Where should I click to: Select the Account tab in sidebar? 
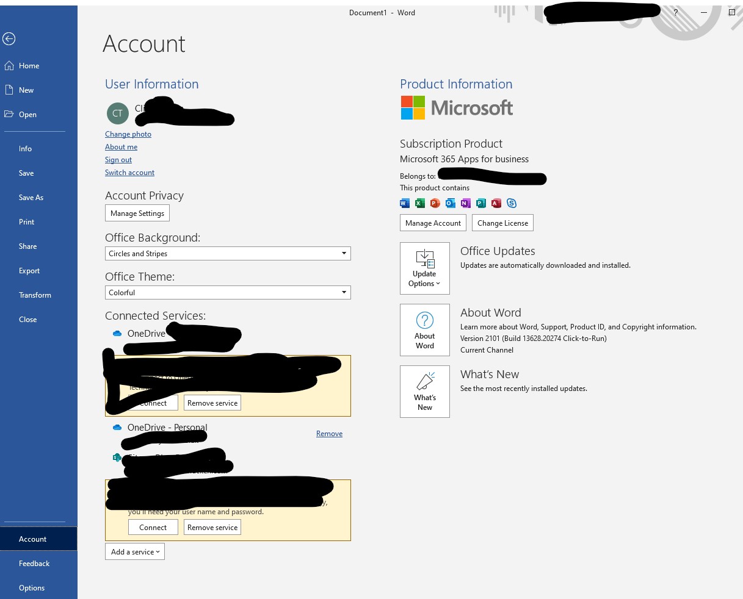[38, 539]
